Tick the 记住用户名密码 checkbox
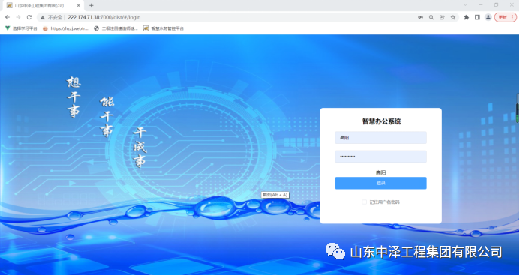 pos(364,202)
